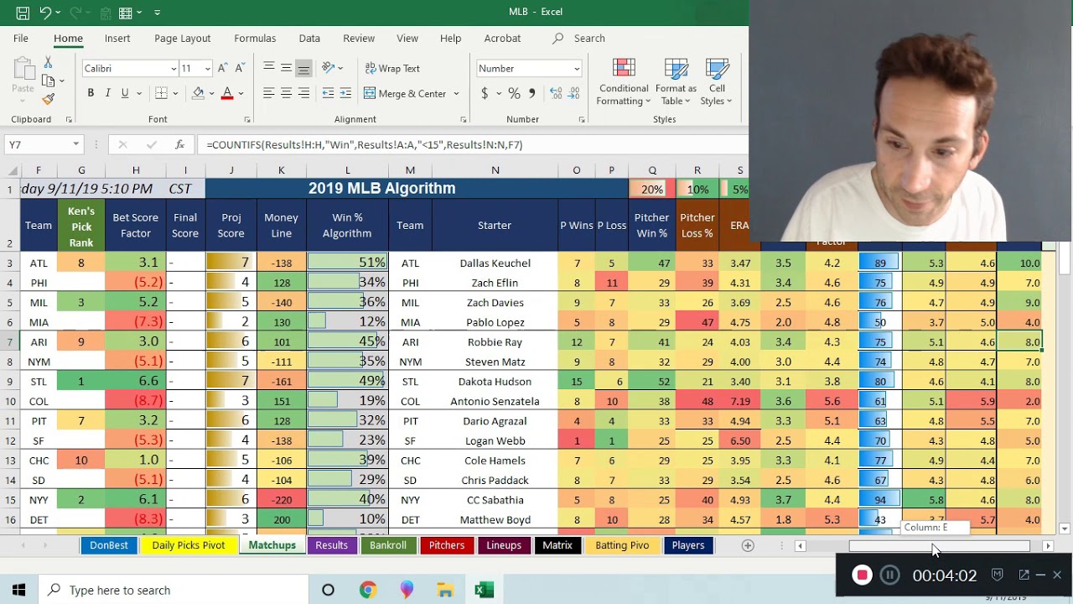Open the Daily Picks Pivot sheet
Viewport: 1073px width, 604px height.
[189, 545]
